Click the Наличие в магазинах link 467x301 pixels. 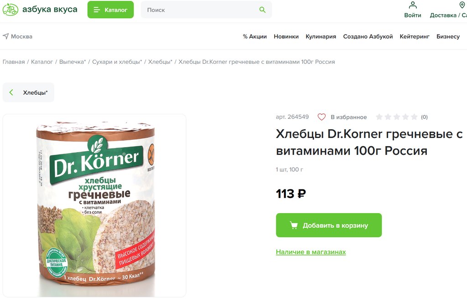click(x=311, y=252)
